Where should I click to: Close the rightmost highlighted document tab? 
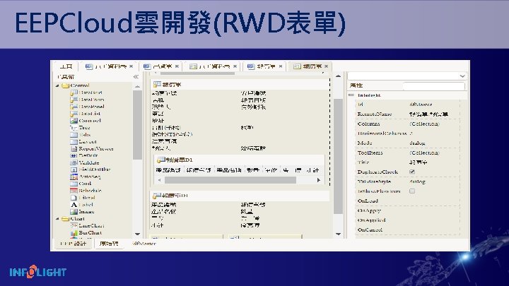(326, 66)
